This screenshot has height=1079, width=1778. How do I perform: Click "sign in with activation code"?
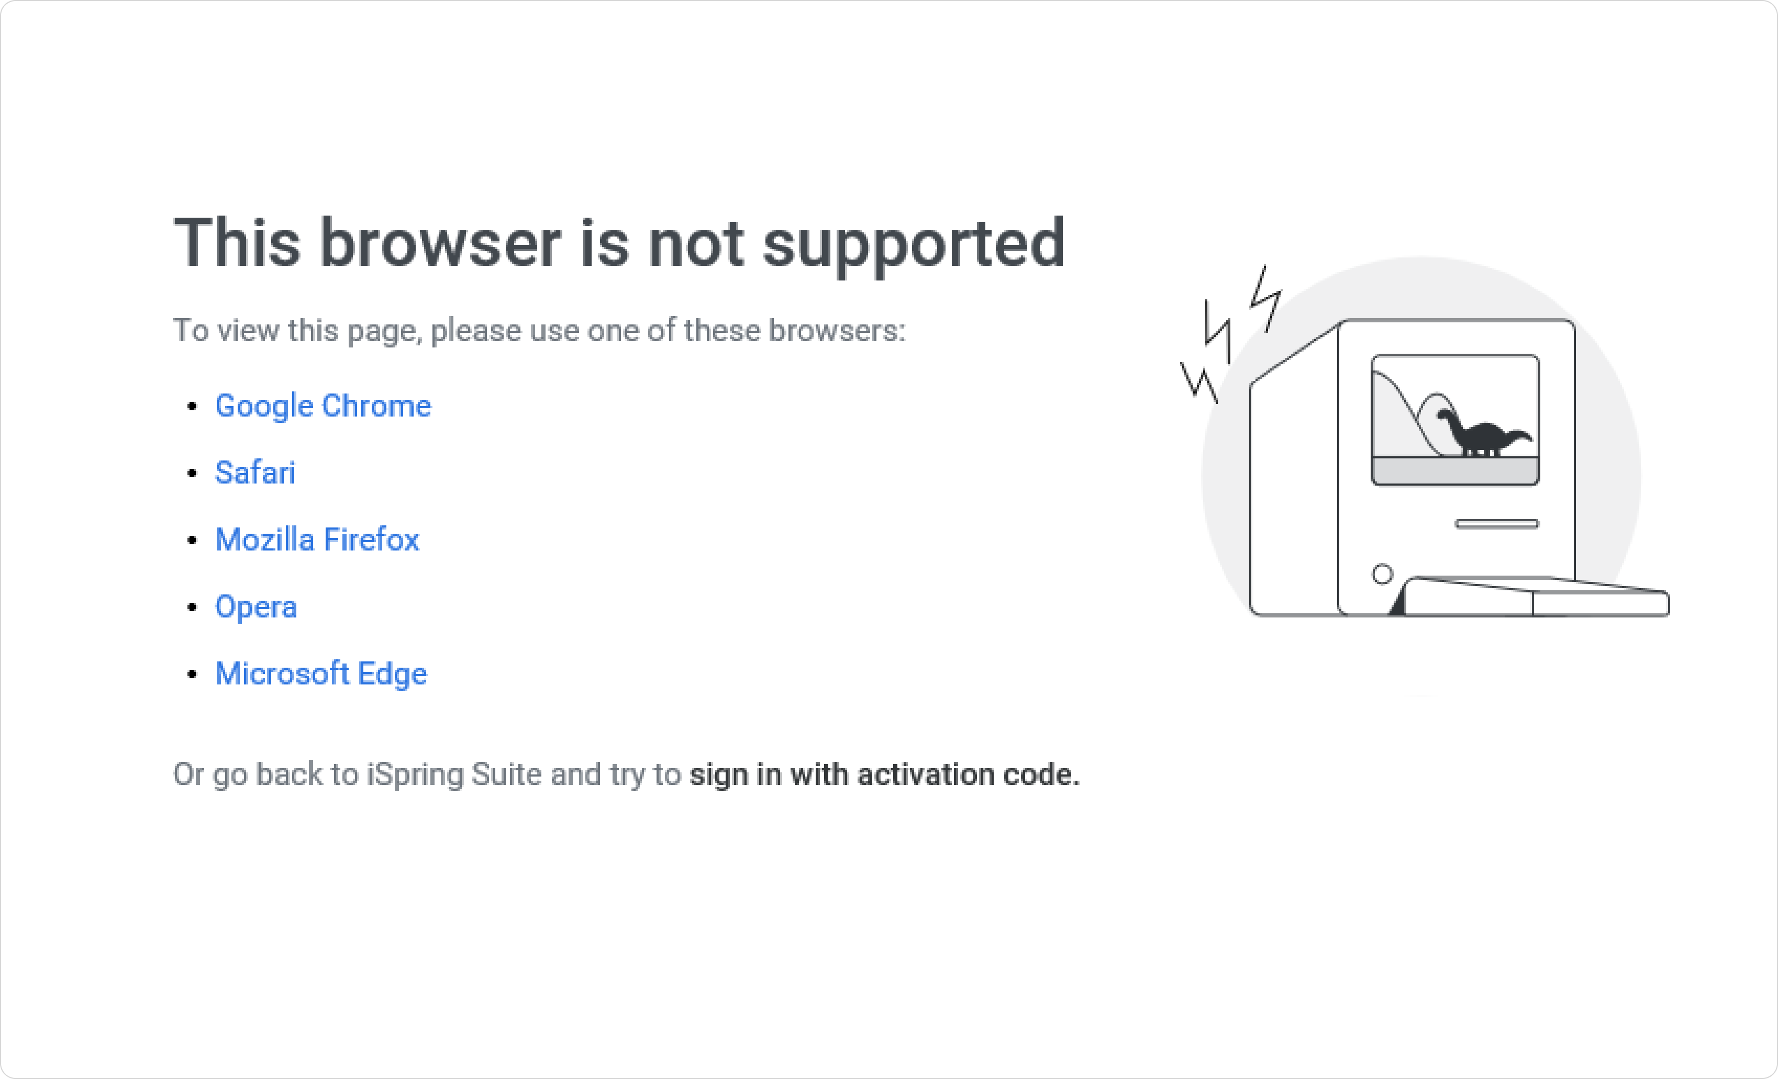(x=884, y=774)
